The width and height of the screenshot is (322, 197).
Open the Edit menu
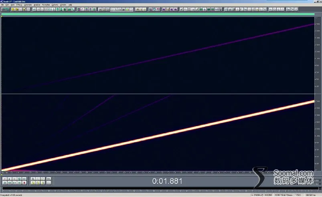click(x=7, y=5)
